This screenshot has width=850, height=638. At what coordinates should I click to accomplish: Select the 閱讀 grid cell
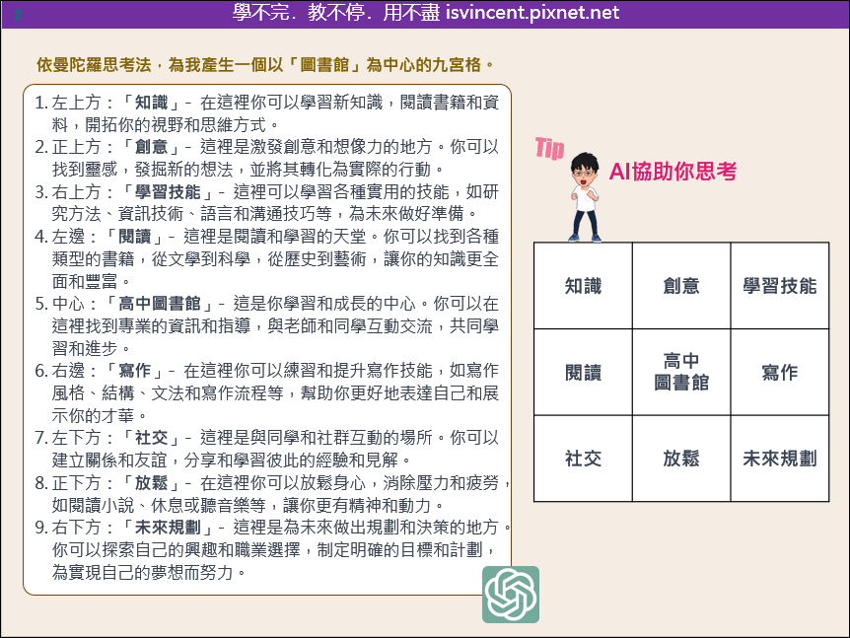[583, 373]
